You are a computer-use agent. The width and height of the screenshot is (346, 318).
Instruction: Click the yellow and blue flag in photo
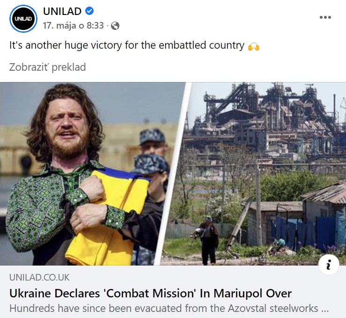pyautogui.click(x=108, y=216)
